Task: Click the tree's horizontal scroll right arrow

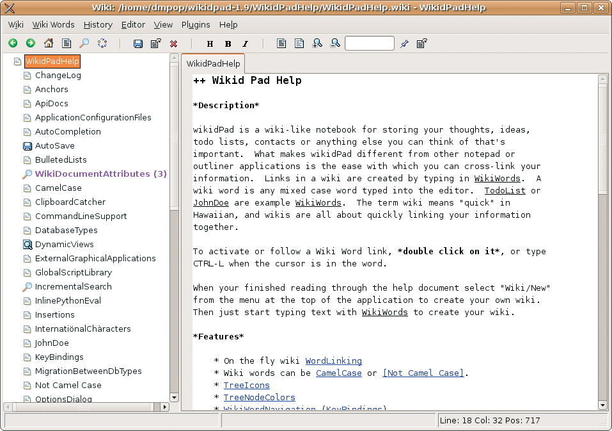Action: [x=165, y=407]
